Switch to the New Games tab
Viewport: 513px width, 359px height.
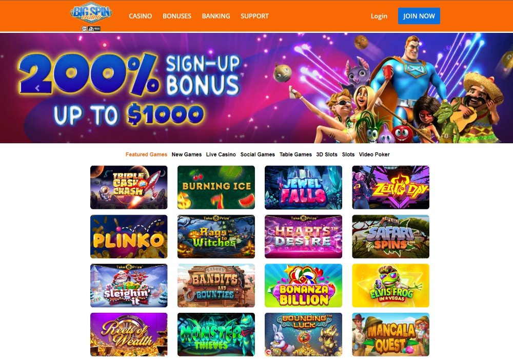tap(187, 154)
